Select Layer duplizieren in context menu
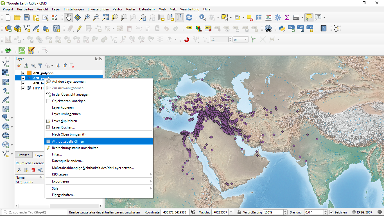Image resolution: width=384 pixels, height=216 pixels. coord(99,121)
